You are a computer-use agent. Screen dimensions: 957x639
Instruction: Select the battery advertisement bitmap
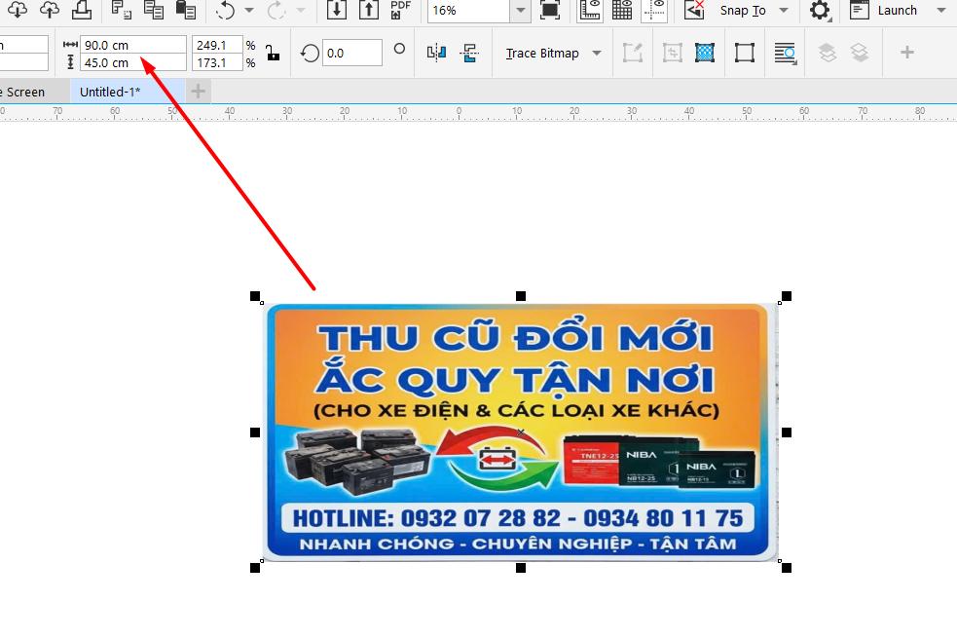click(521, 432)
